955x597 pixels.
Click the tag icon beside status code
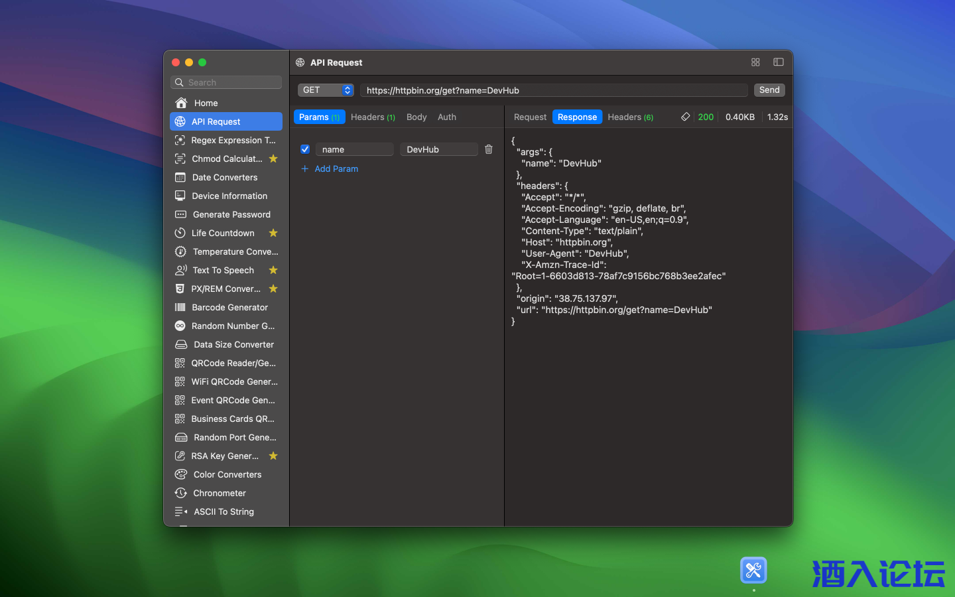685,117
